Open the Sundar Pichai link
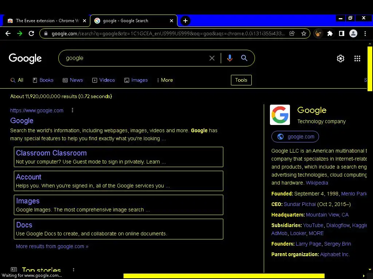Image resolution: width=373 pixels, height=279 pixels. click(299, 204)
